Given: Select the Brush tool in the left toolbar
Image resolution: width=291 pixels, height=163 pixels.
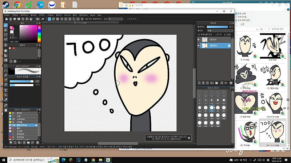Looking at the screenshot, I should point(5,25).
